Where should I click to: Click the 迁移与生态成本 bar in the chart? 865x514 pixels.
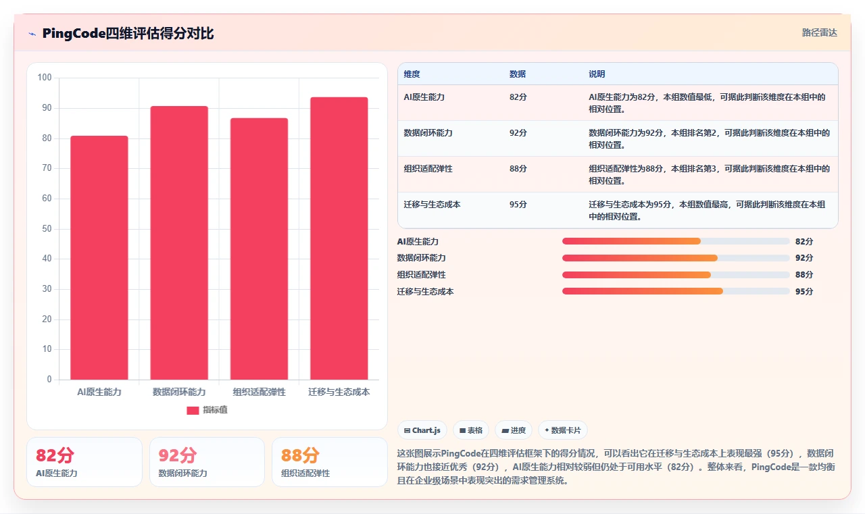tap(339, 238)
